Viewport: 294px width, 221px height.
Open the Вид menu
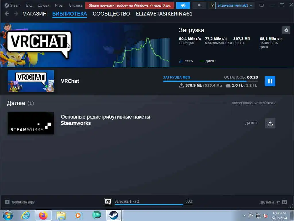click(x=29, y=5)
